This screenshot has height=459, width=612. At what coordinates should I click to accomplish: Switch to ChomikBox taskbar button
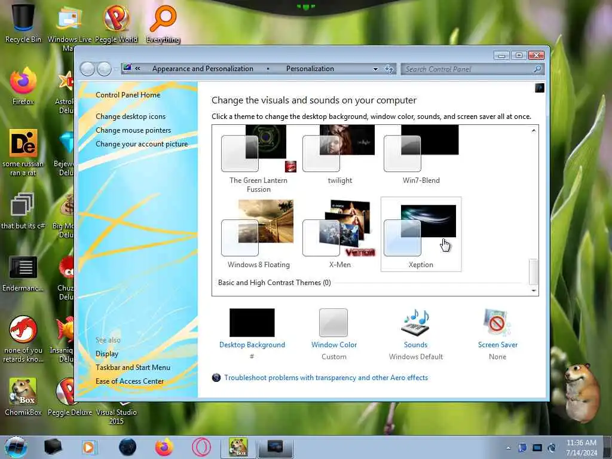238,447
